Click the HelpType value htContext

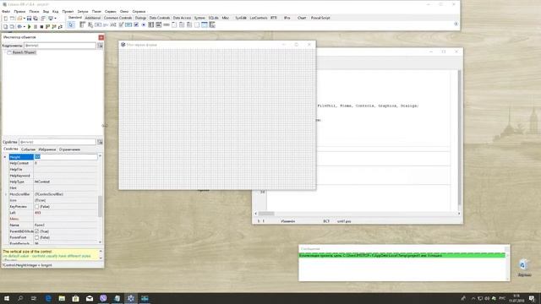pyautogui.click(x=42, y=182)
